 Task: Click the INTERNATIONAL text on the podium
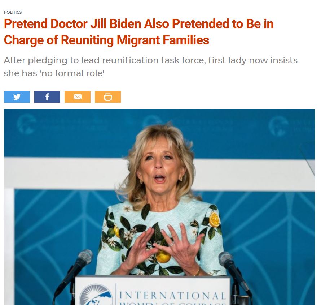pos(172,296)
